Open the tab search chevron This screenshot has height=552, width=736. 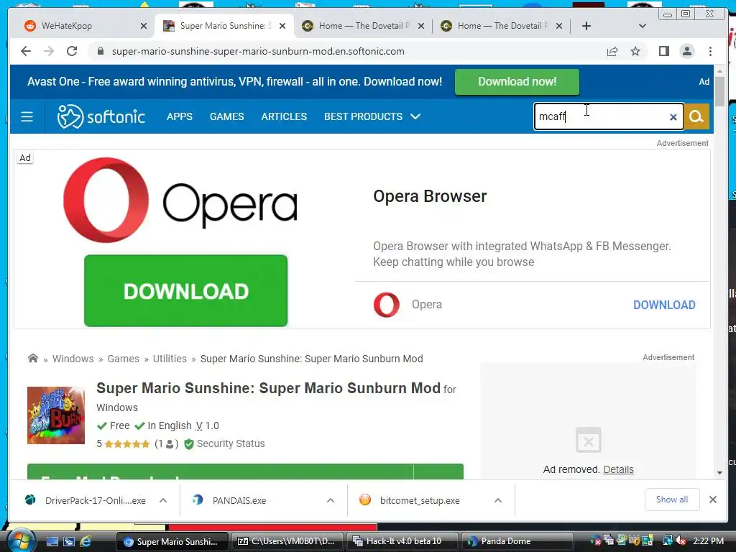[643, 26]
